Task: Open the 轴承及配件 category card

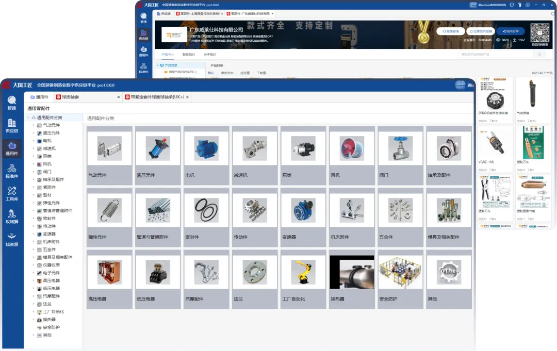Action: (x=449, y=155)
